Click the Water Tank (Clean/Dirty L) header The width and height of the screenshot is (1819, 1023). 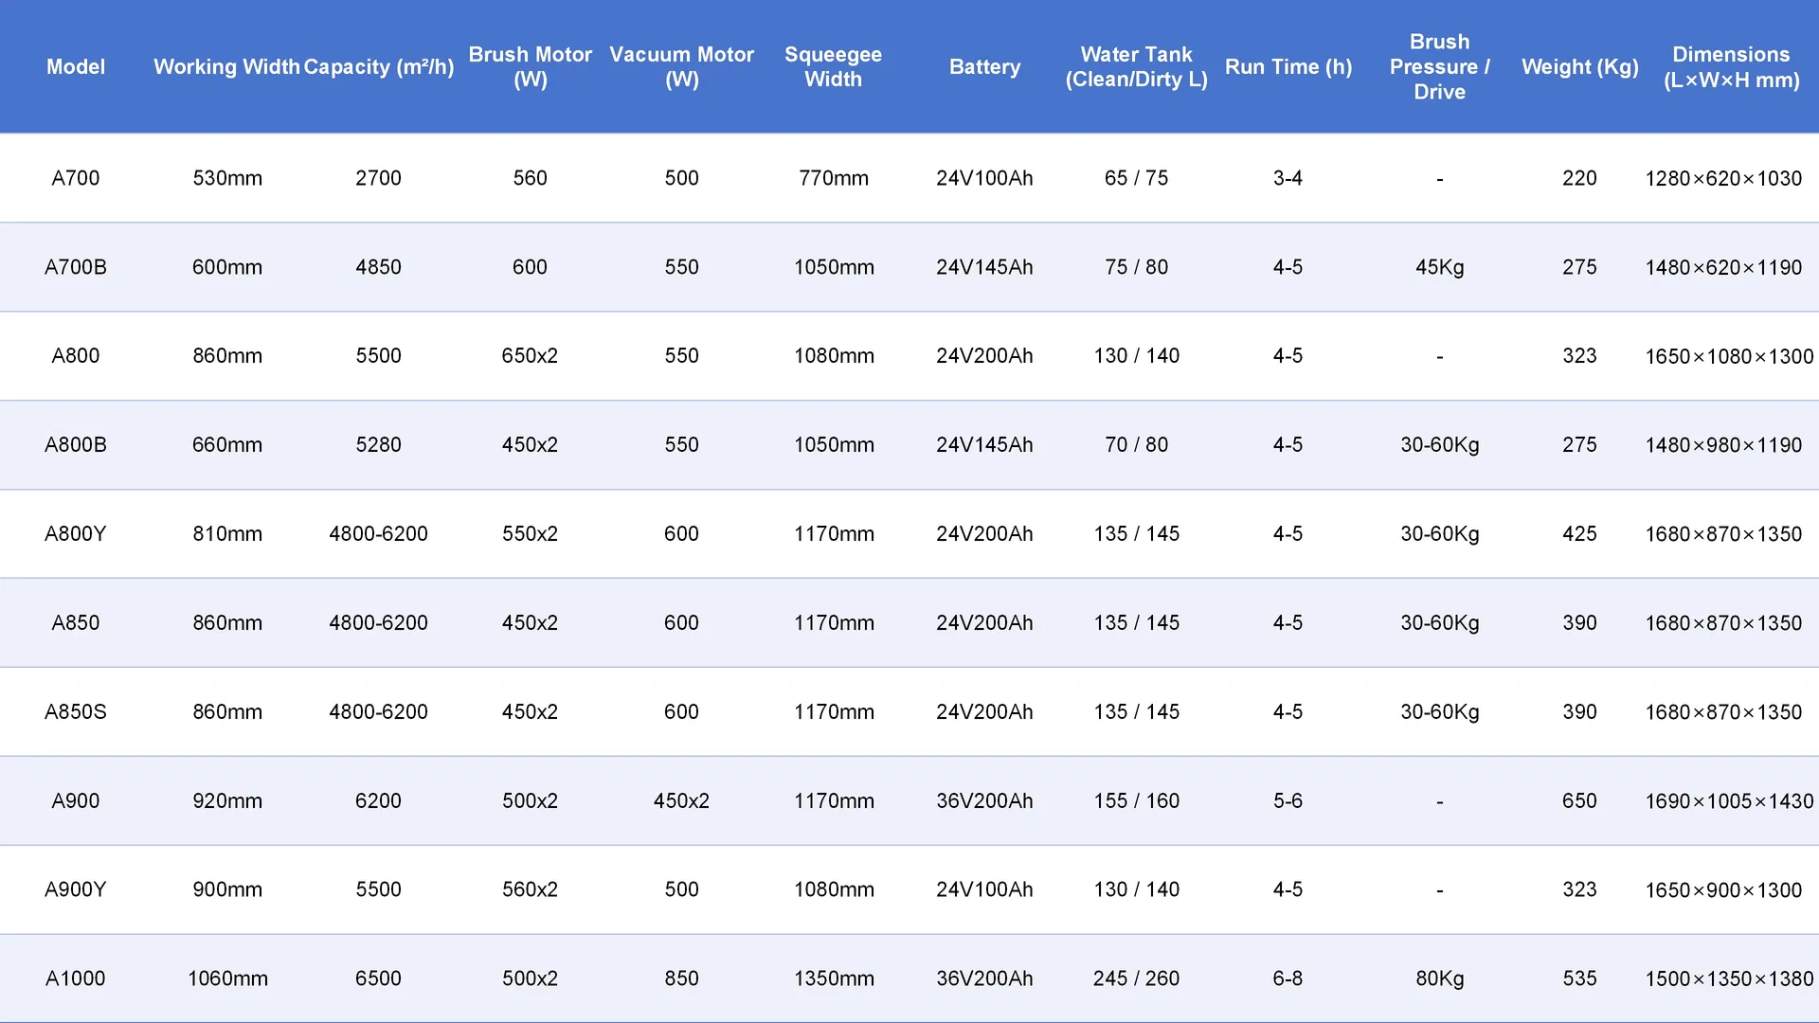[x=1136, y=66]
